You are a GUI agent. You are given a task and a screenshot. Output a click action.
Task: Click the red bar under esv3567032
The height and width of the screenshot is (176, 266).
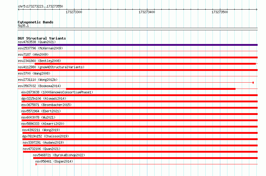pos(151,89)
